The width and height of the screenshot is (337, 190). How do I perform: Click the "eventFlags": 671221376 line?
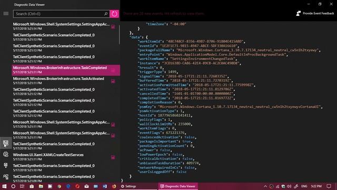pyautogui.click(x=162, y=132)
